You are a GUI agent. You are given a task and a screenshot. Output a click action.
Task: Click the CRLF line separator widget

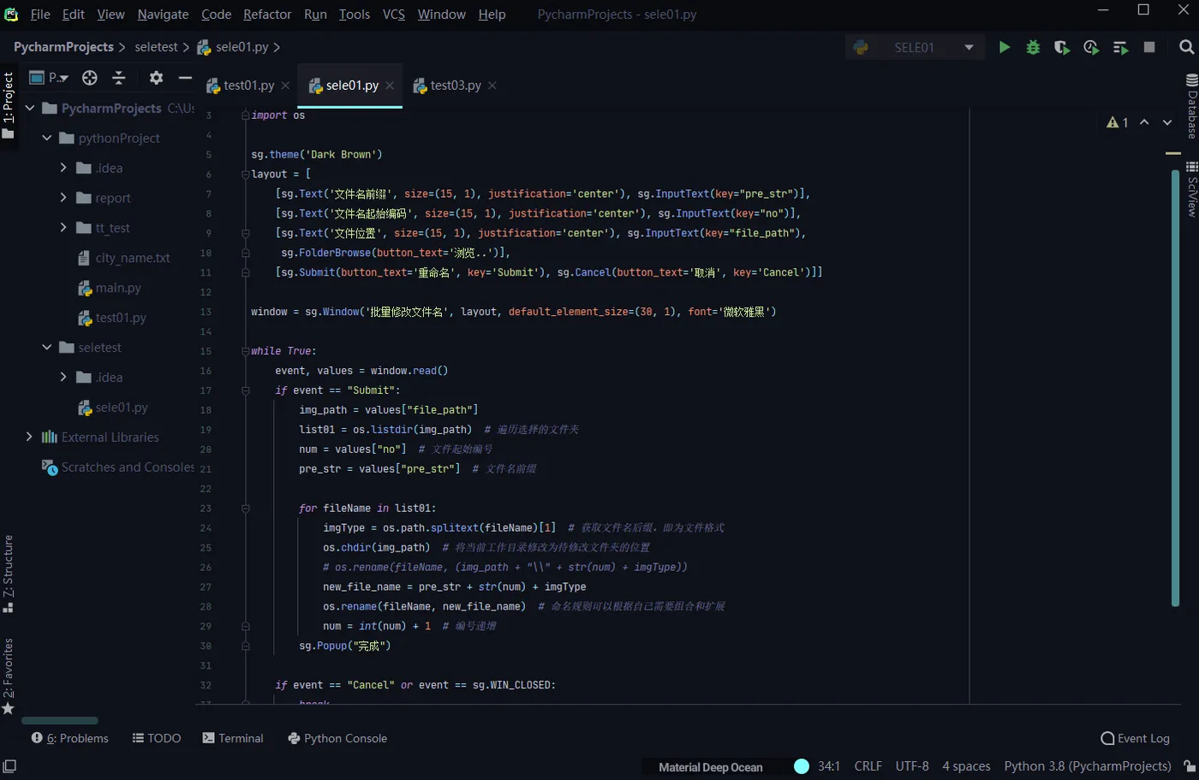pyautogui.click(x=868, y=766)
